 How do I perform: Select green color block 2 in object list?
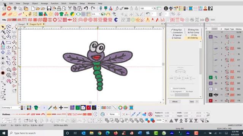pos(211,77)
